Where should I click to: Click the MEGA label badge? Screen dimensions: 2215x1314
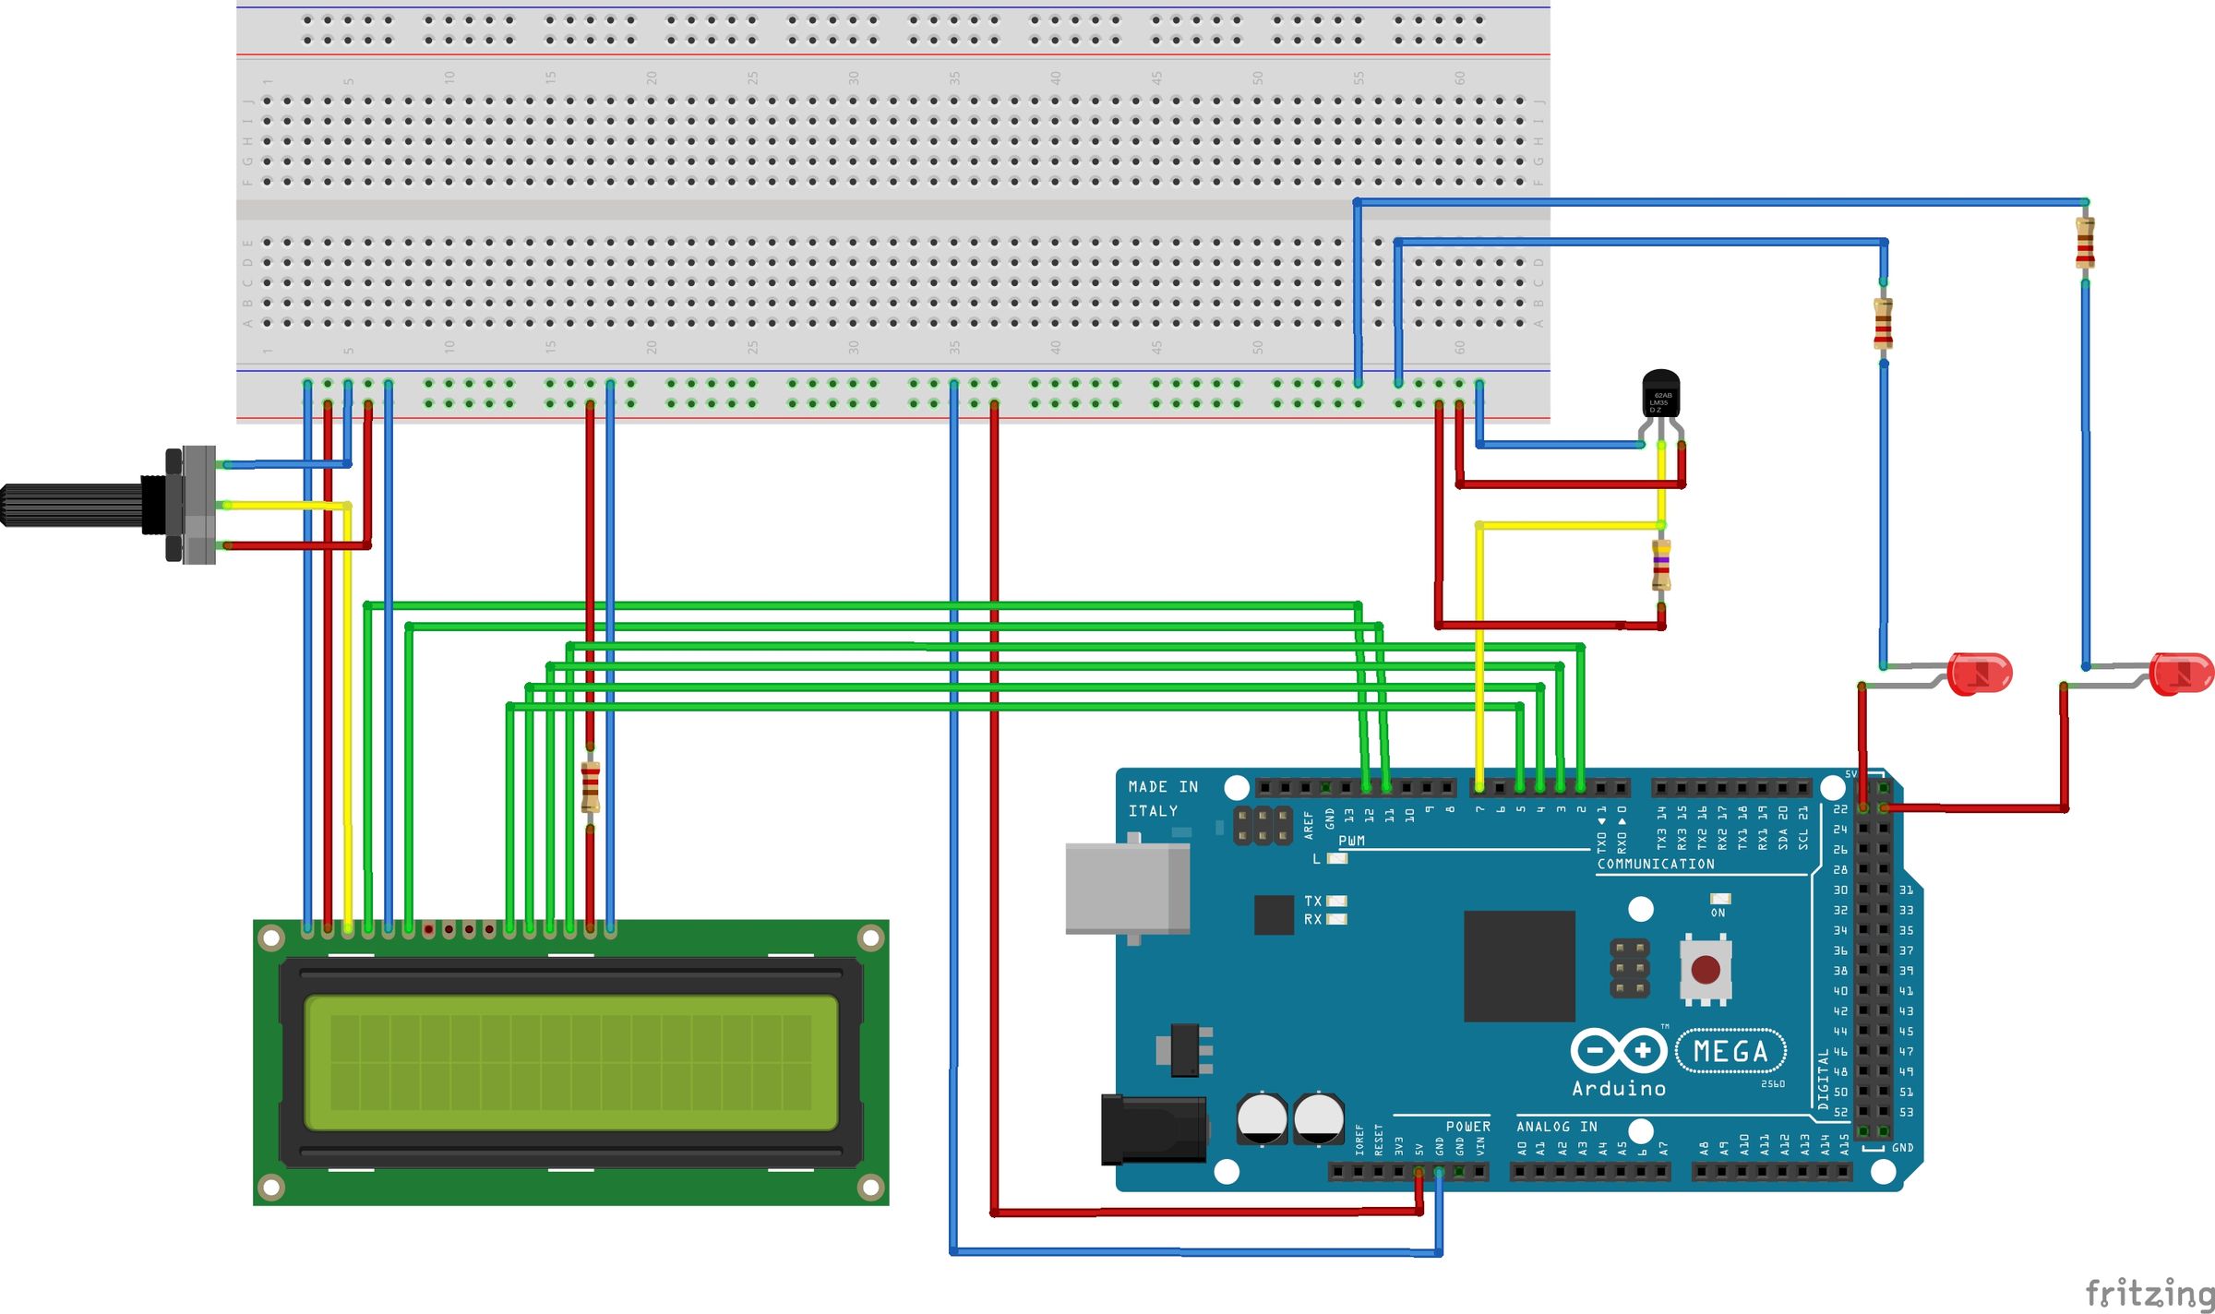pyautogui.click(x=1730, y=1051)
